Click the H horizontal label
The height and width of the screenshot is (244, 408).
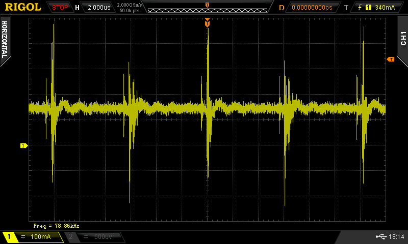tap(77, 8)
